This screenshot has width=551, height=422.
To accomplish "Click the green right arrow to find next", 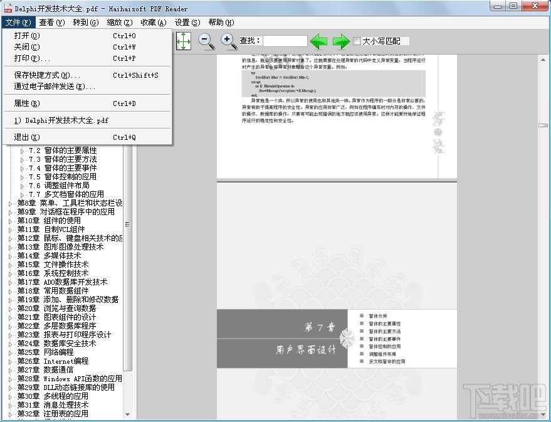I will click(340, 41).
